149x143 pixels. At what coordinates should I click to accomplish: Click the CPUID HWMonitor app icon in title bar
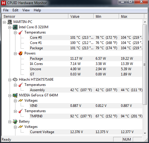click(x=3, y=3)
